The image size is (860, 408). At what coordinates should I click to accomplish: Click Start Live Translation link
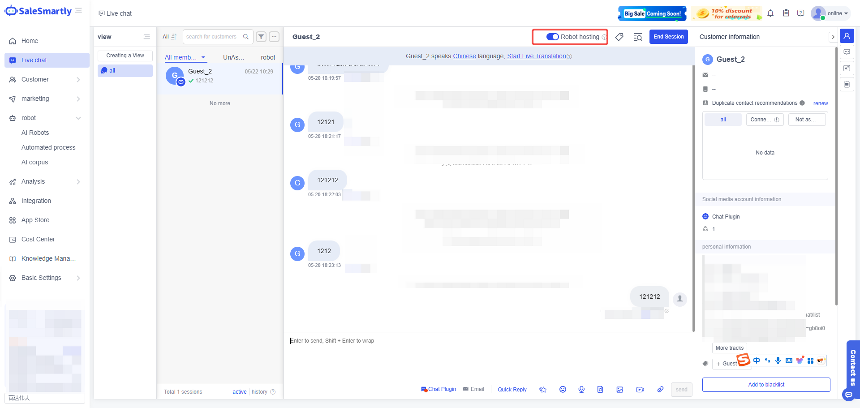(536, 56)
